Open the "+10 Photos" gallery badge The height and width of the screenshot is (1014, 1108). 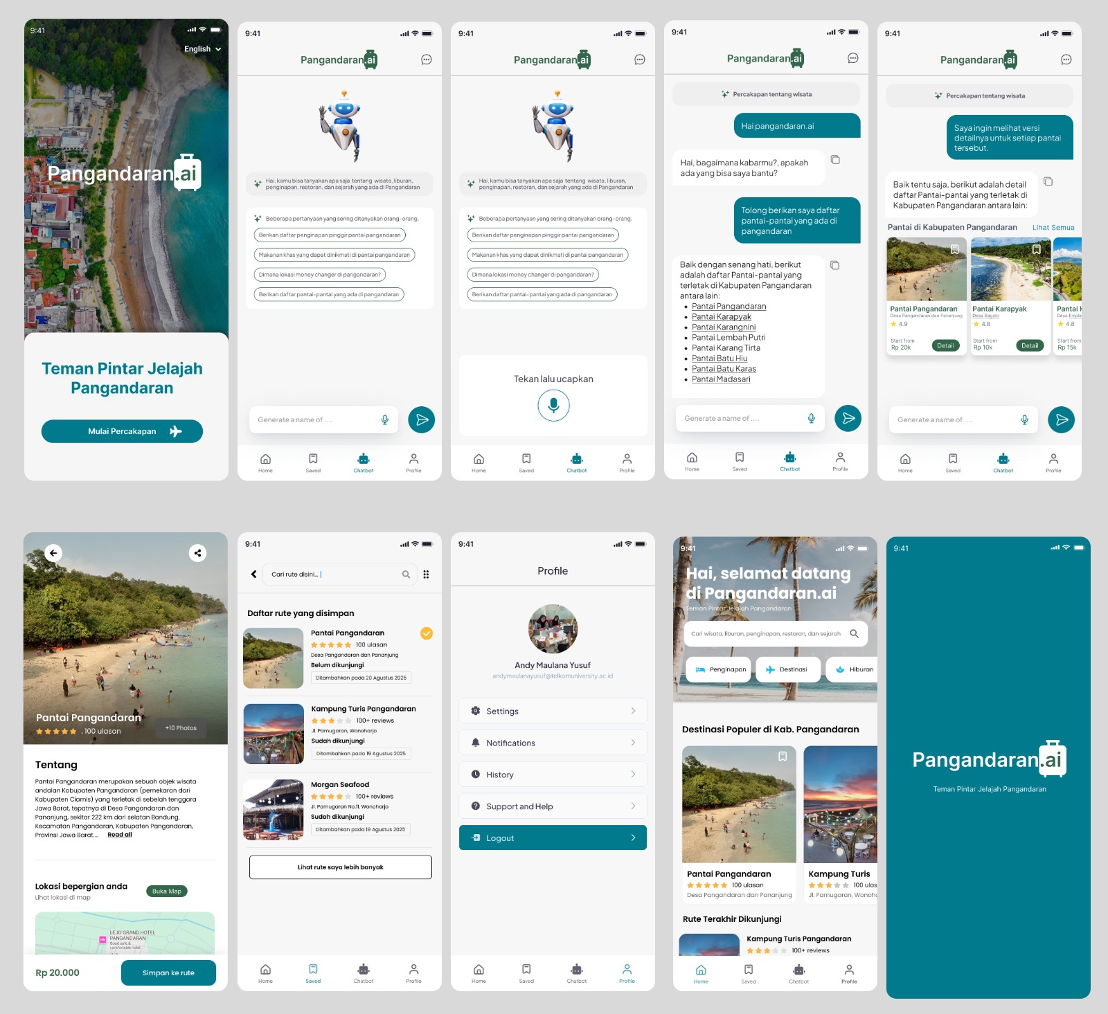coord(181,728)
